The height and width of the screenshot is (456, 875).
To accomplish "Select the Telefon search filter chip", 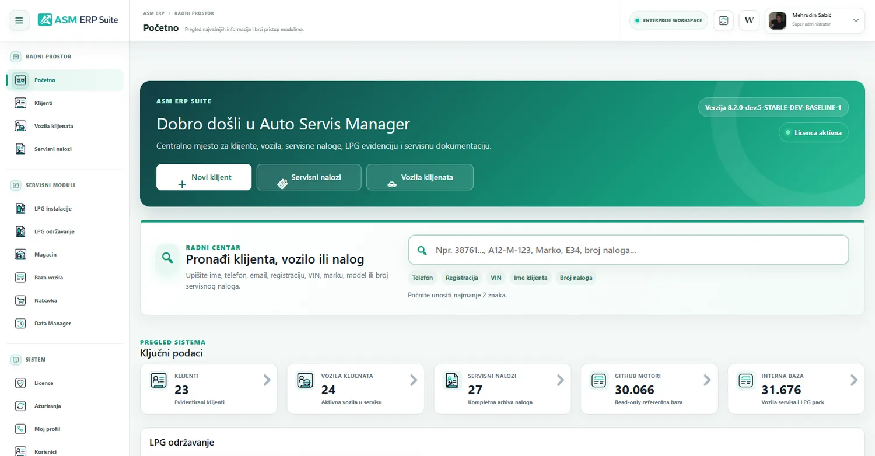I will click(422, 278).
